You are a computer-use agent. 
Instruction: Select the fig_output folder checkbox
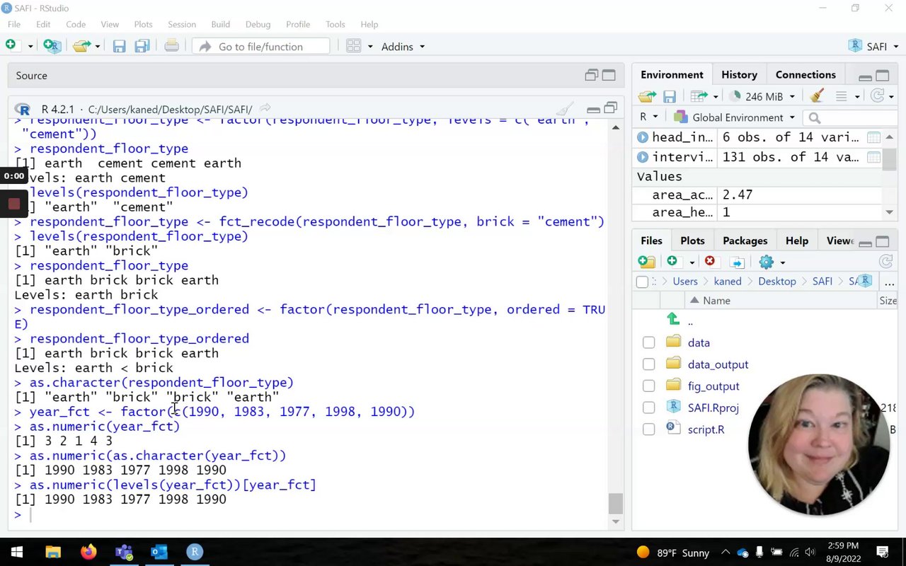[648, 386]
